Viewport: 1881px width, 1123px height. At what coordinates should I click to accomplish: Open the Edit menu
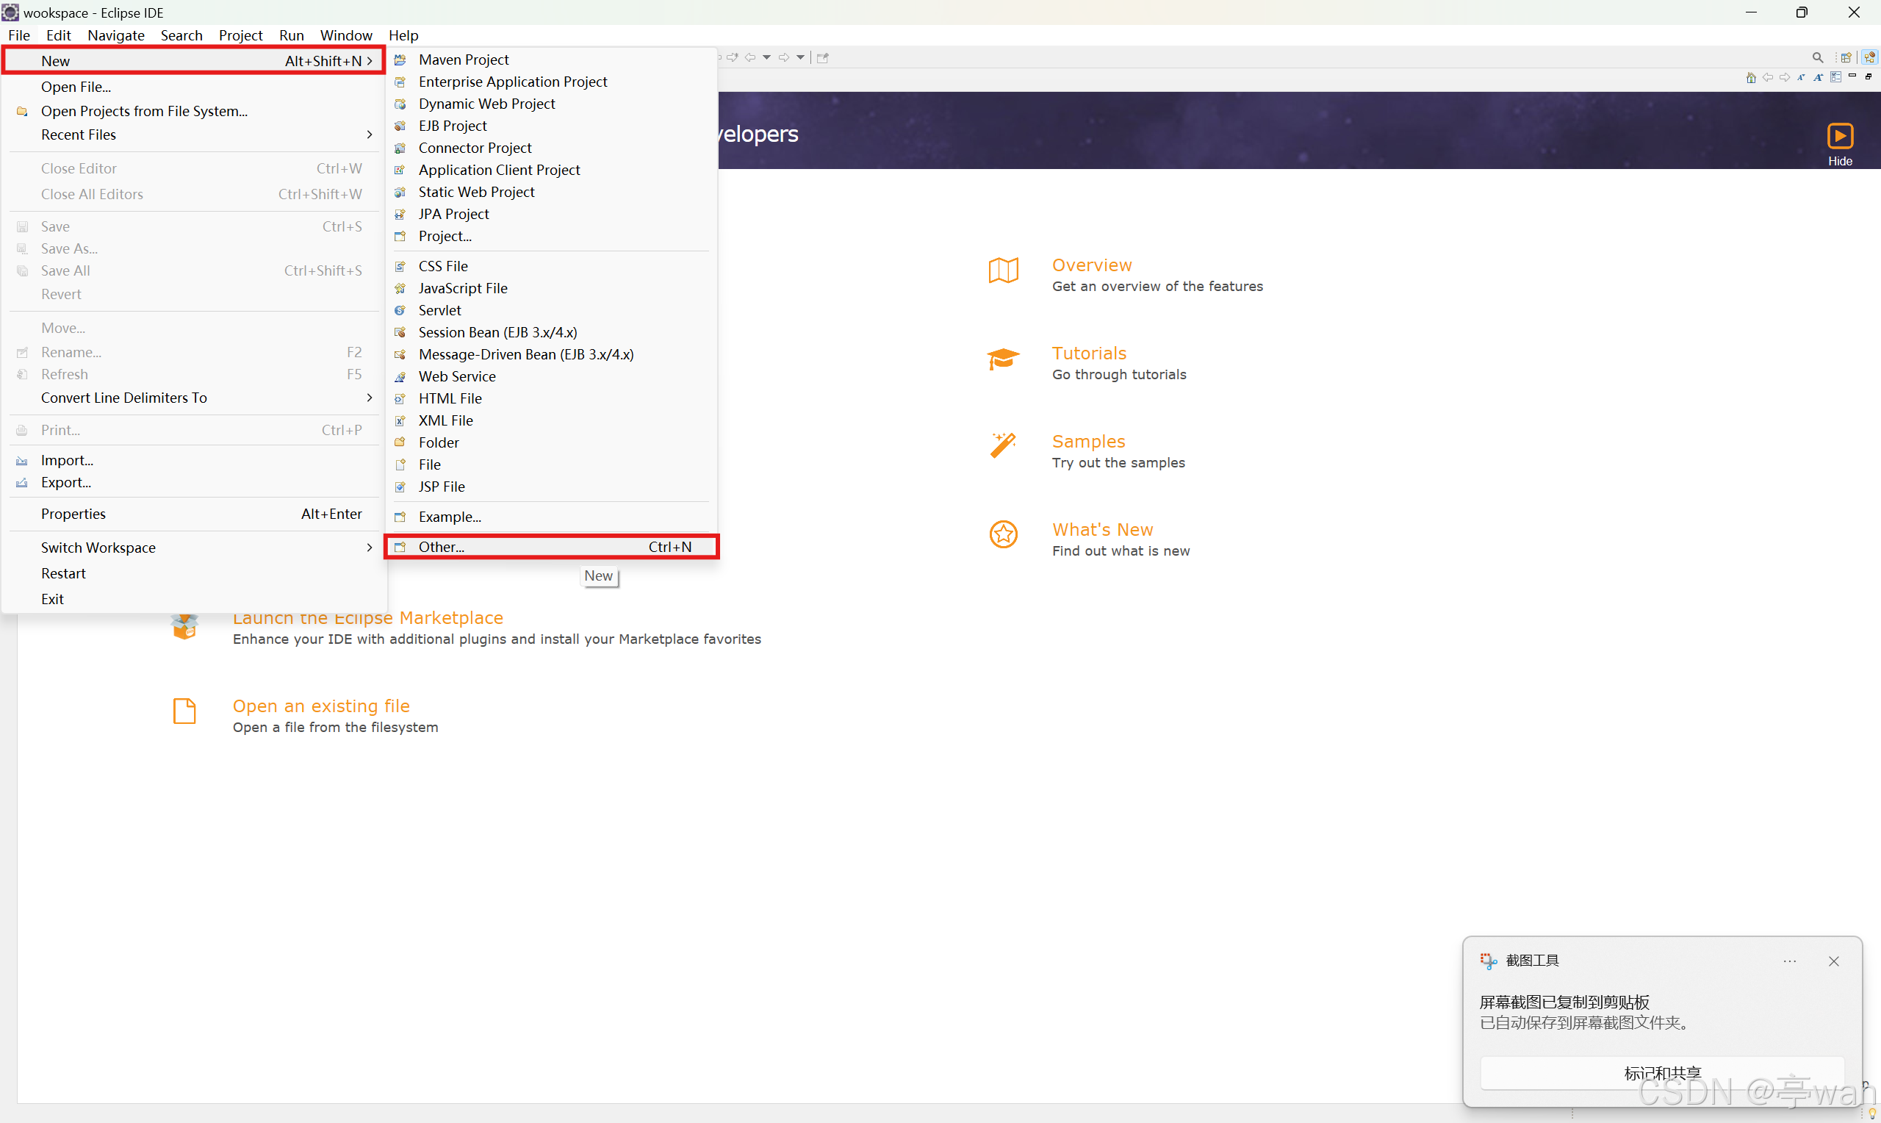(x=58, y=35)
